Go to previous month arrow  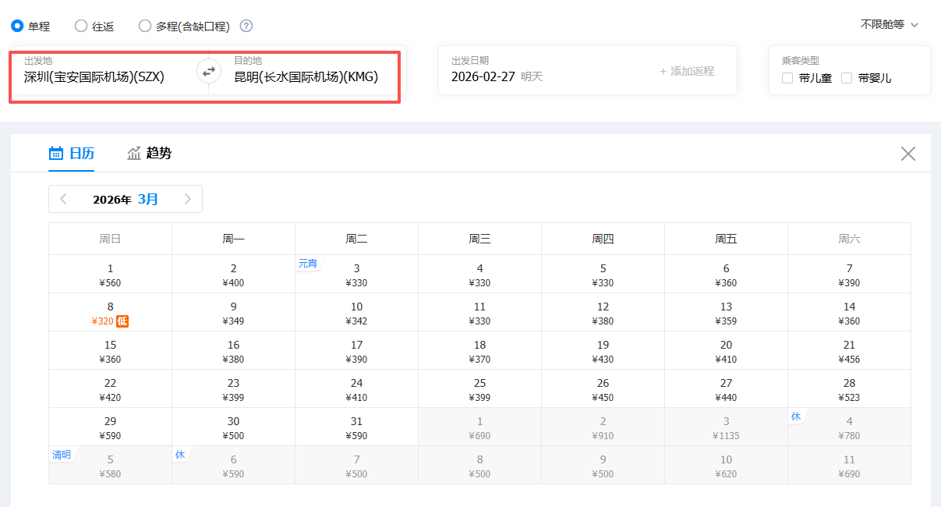click(x=63, y=199)
